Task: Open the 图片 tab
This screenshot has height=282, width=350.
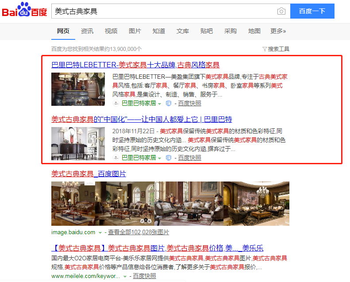Action: [x=135, y=31]
